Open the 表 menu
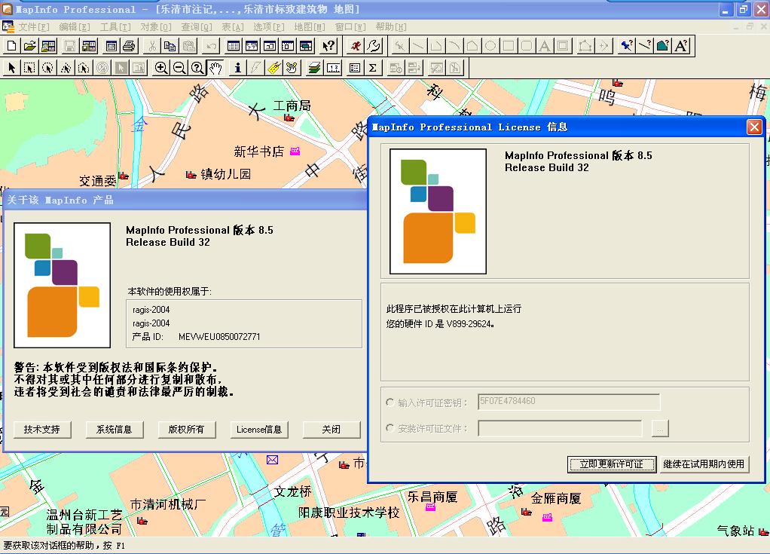 233,27
